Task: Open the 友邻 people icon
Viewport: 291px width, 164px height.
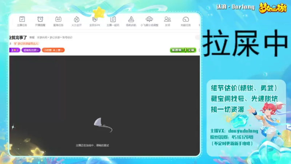Action: (x=167, y=19)
